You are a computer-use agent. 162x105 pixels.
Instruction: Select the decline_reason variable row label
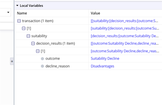[x=57, y=66]
